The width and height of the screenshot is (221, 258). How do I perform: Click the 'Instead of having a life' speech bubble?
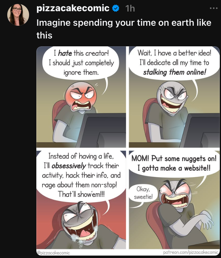click(x=81, y=175)
